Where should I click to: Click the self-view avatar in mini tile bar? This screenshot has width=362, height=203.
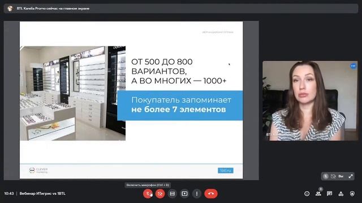(326, 176)
